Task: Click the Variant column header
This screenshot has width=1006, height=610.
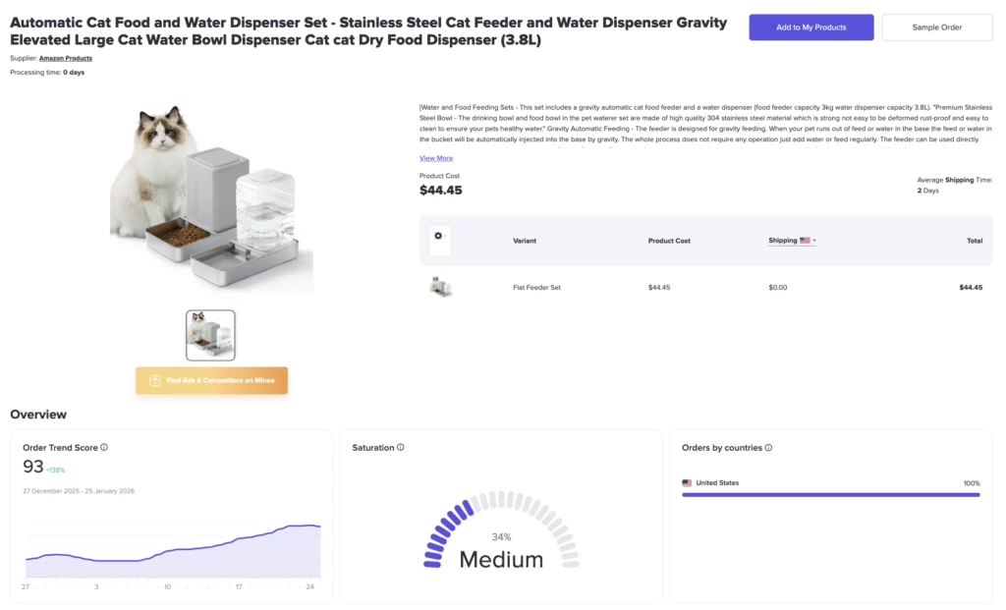Action: click(525, 241)
